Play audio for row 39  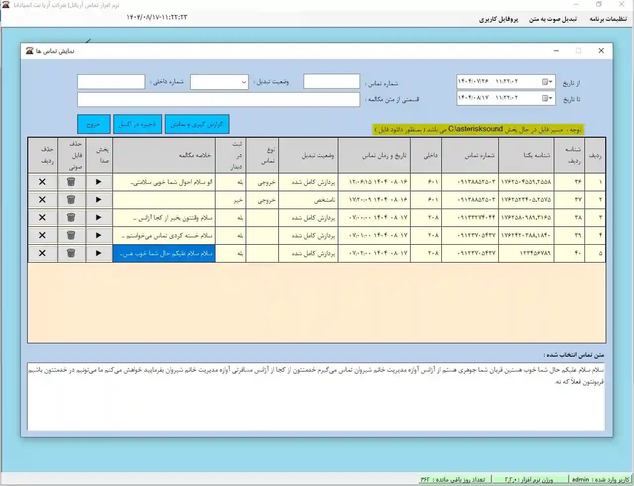click(x=99, y=235)
